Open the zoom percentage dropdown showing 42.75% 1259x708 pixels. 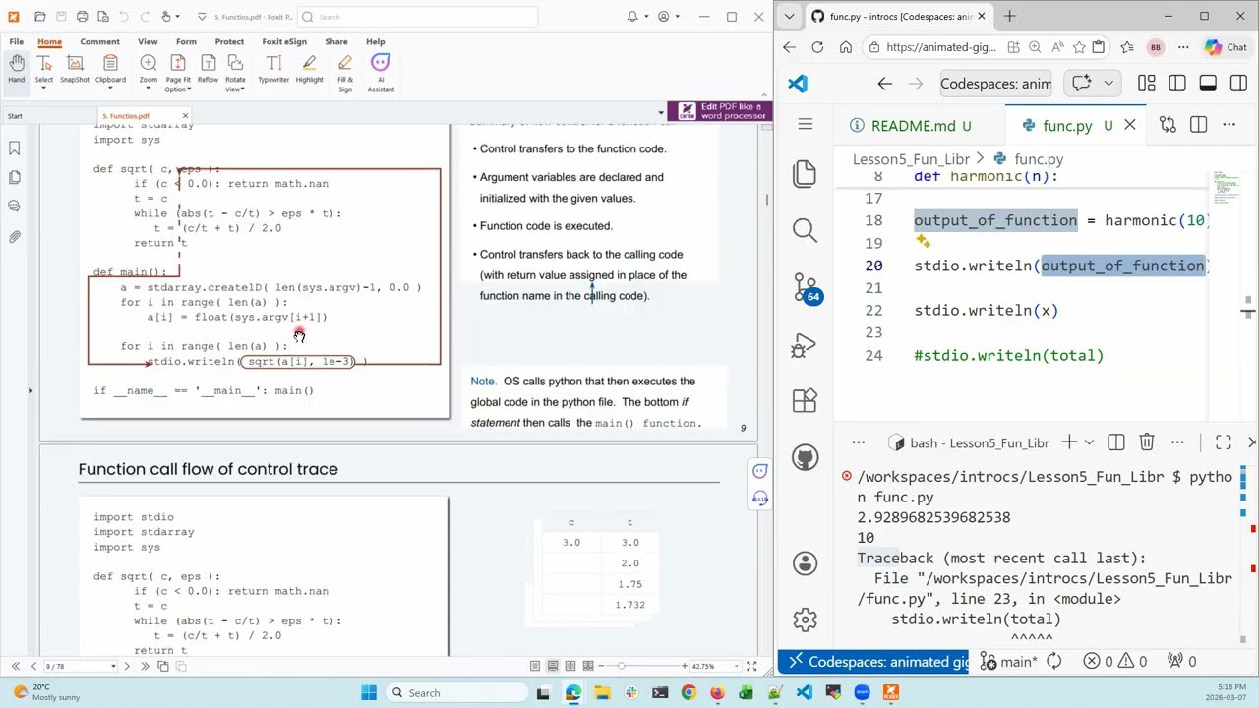pyautogui.click(x=738, y=666)
